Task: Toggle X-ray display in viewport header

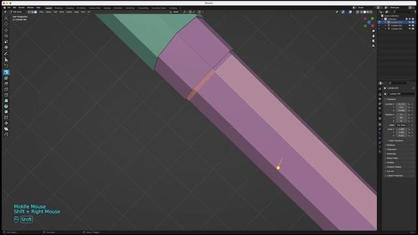Action: (x=357, y=12)
